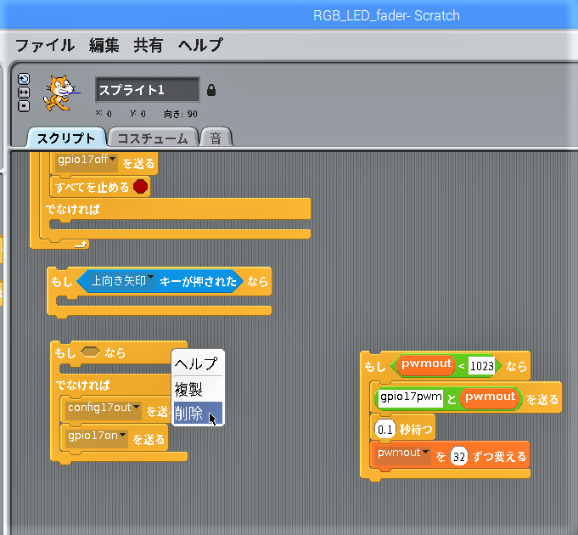Open the ヘルプ menu in the menu bar
This screenshot has width=578, height=535.
point(200,45)
